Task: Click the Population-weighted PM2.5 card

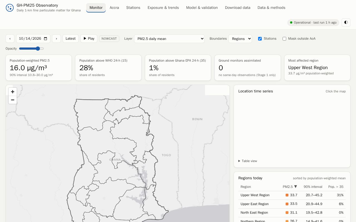Action: [x=39, y=68]
